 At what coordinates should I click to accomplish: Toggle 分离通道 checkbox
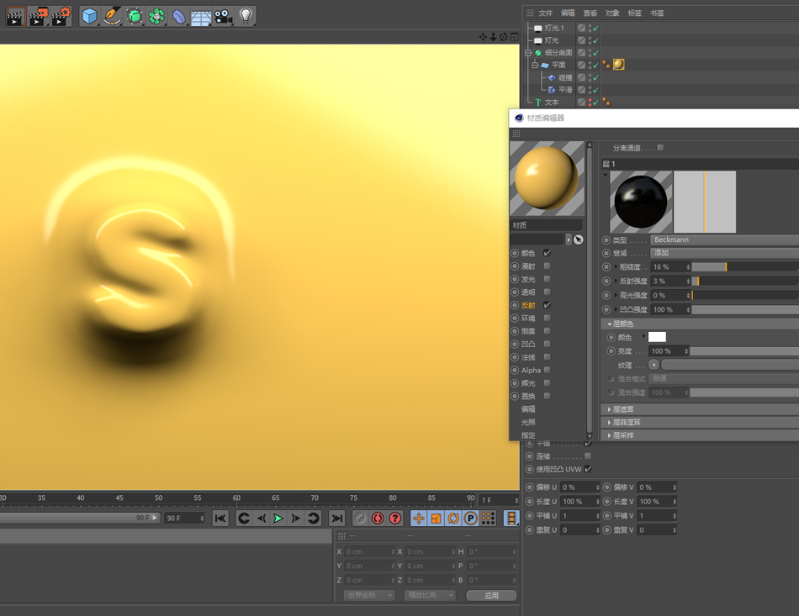[660, 148]
